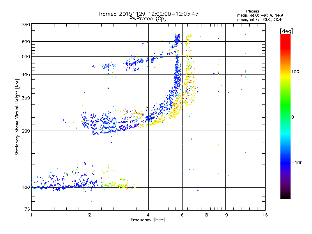Click the y-axis tick label '750'
Image resolution: width=312 pixels, height=234 pixels.
(x=26, y=25)
